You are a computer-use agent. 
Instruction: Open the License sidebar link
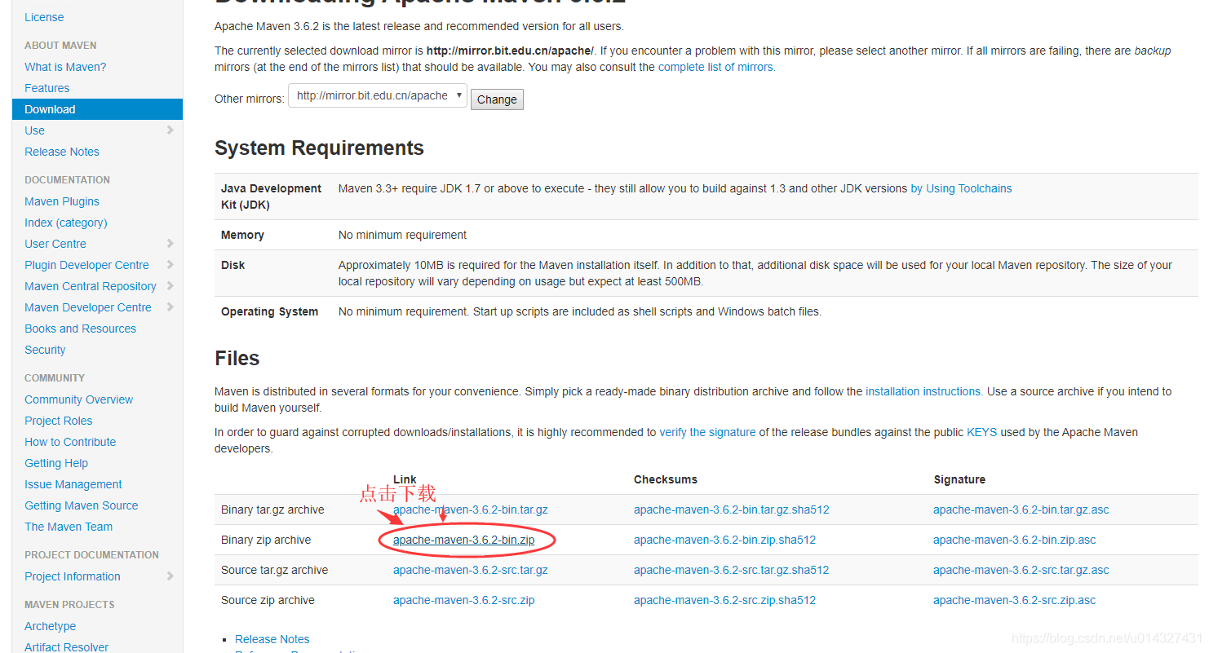[x=44, y=17]
